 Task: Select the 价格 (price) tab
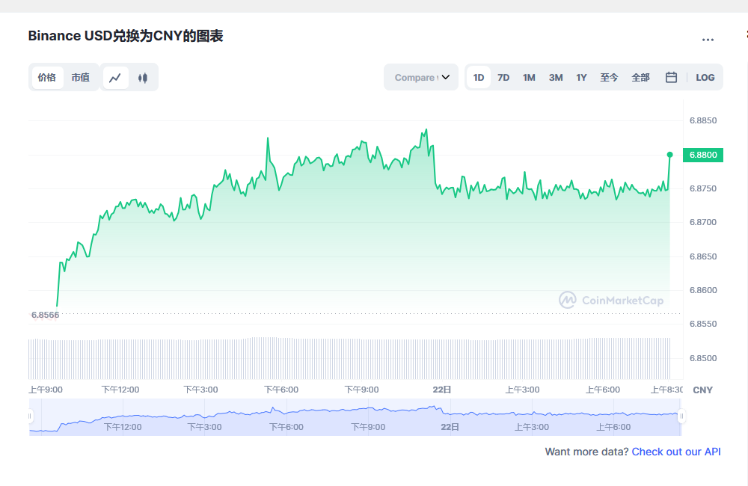click(47, 77)
